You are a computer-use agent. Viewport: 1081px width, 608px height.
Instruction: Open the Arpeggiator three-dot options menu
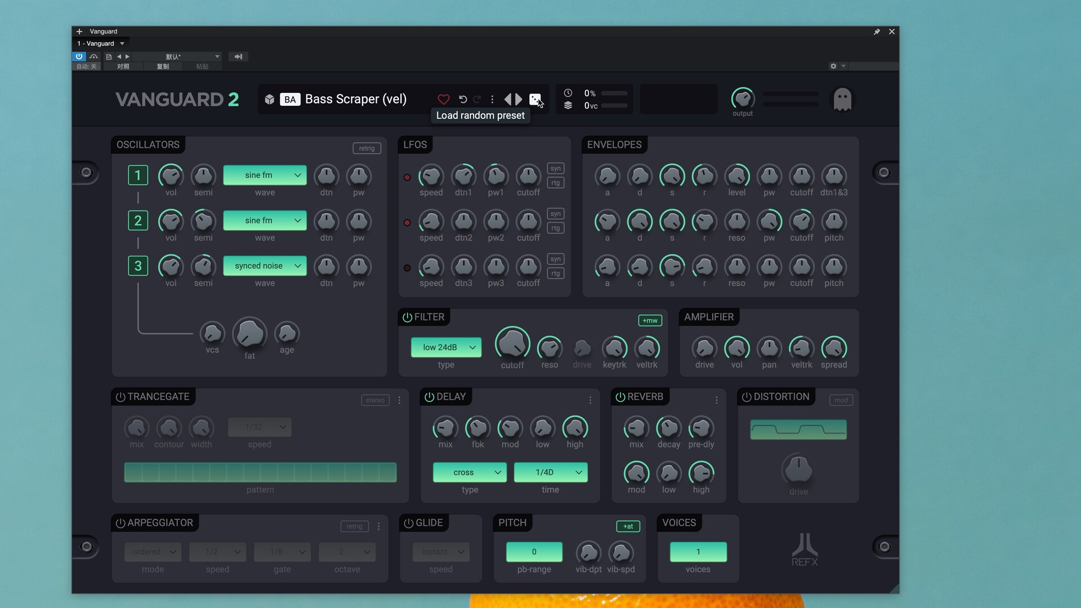point(379,526)
